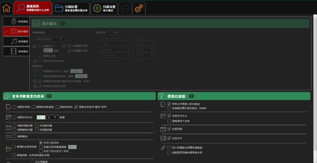Click the toolbox briefcase tab icon
The image size is (317, 163).
click(125, 8)
